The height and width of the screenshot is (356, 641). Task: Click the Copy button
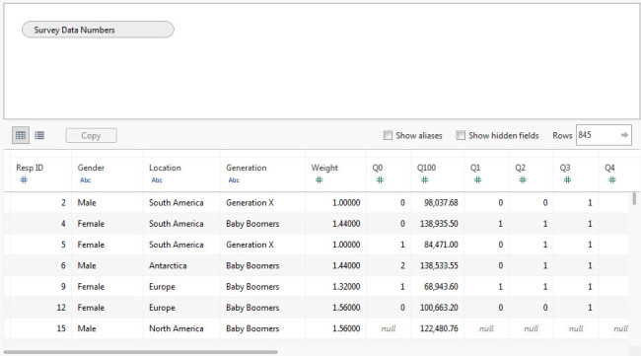[x=91, y=136]
